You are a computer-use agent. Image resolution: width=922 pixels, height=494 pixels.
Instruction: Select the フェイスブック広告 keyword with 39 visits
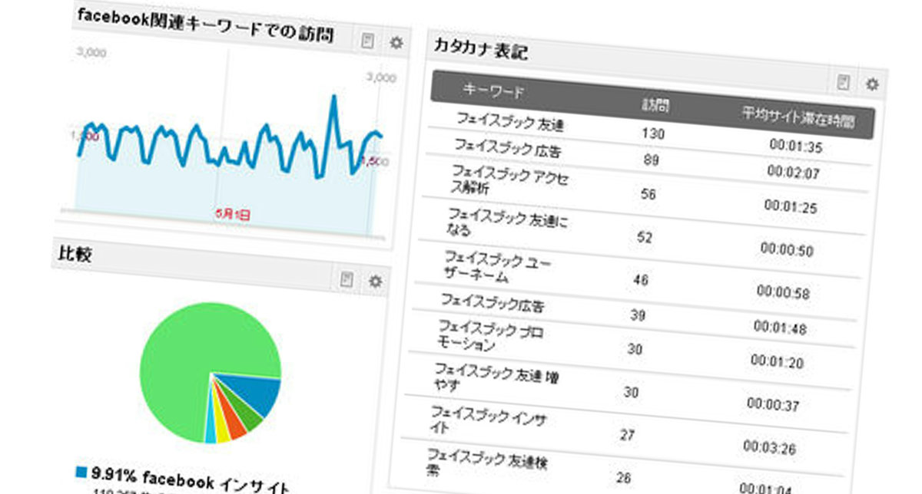tap(493, 301)
